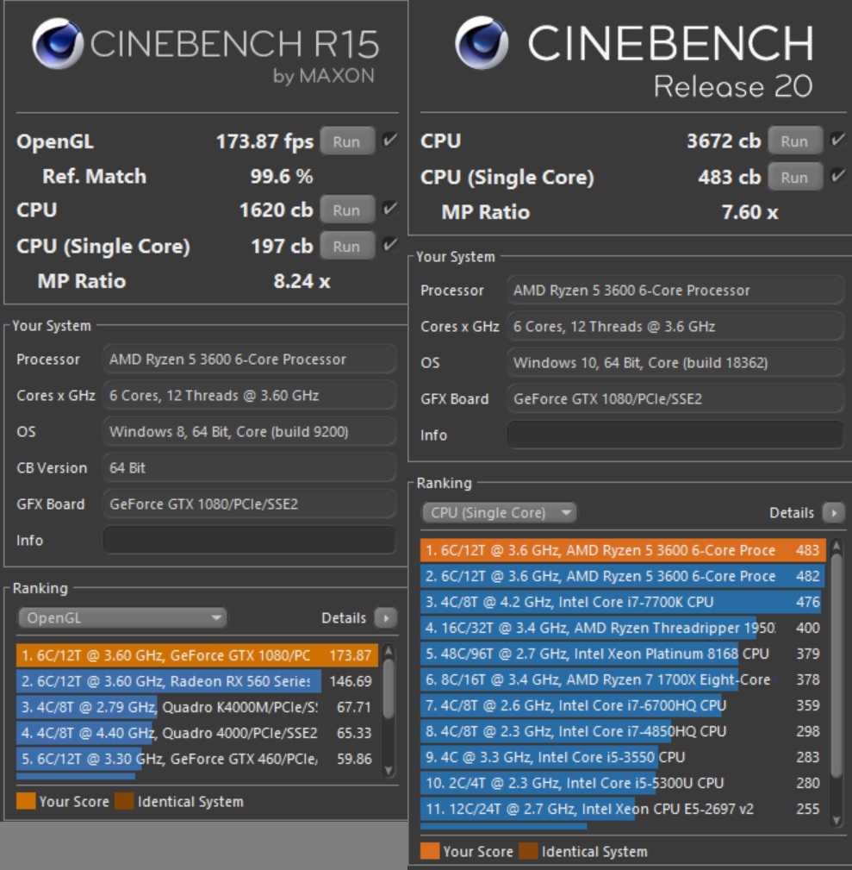Image resolution: width=852 pixels, height=870 pixels.
Task: Click CB Version field showing 64 Bit
Action: pos(250,467)
